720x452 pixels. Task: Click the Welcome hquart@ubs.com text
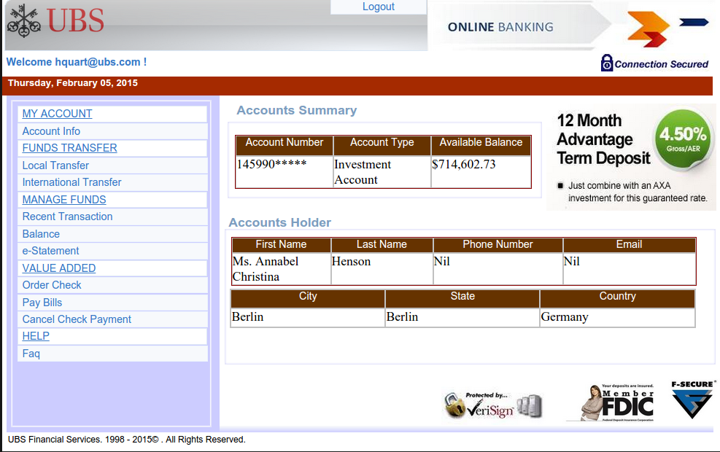pos(76,62)
